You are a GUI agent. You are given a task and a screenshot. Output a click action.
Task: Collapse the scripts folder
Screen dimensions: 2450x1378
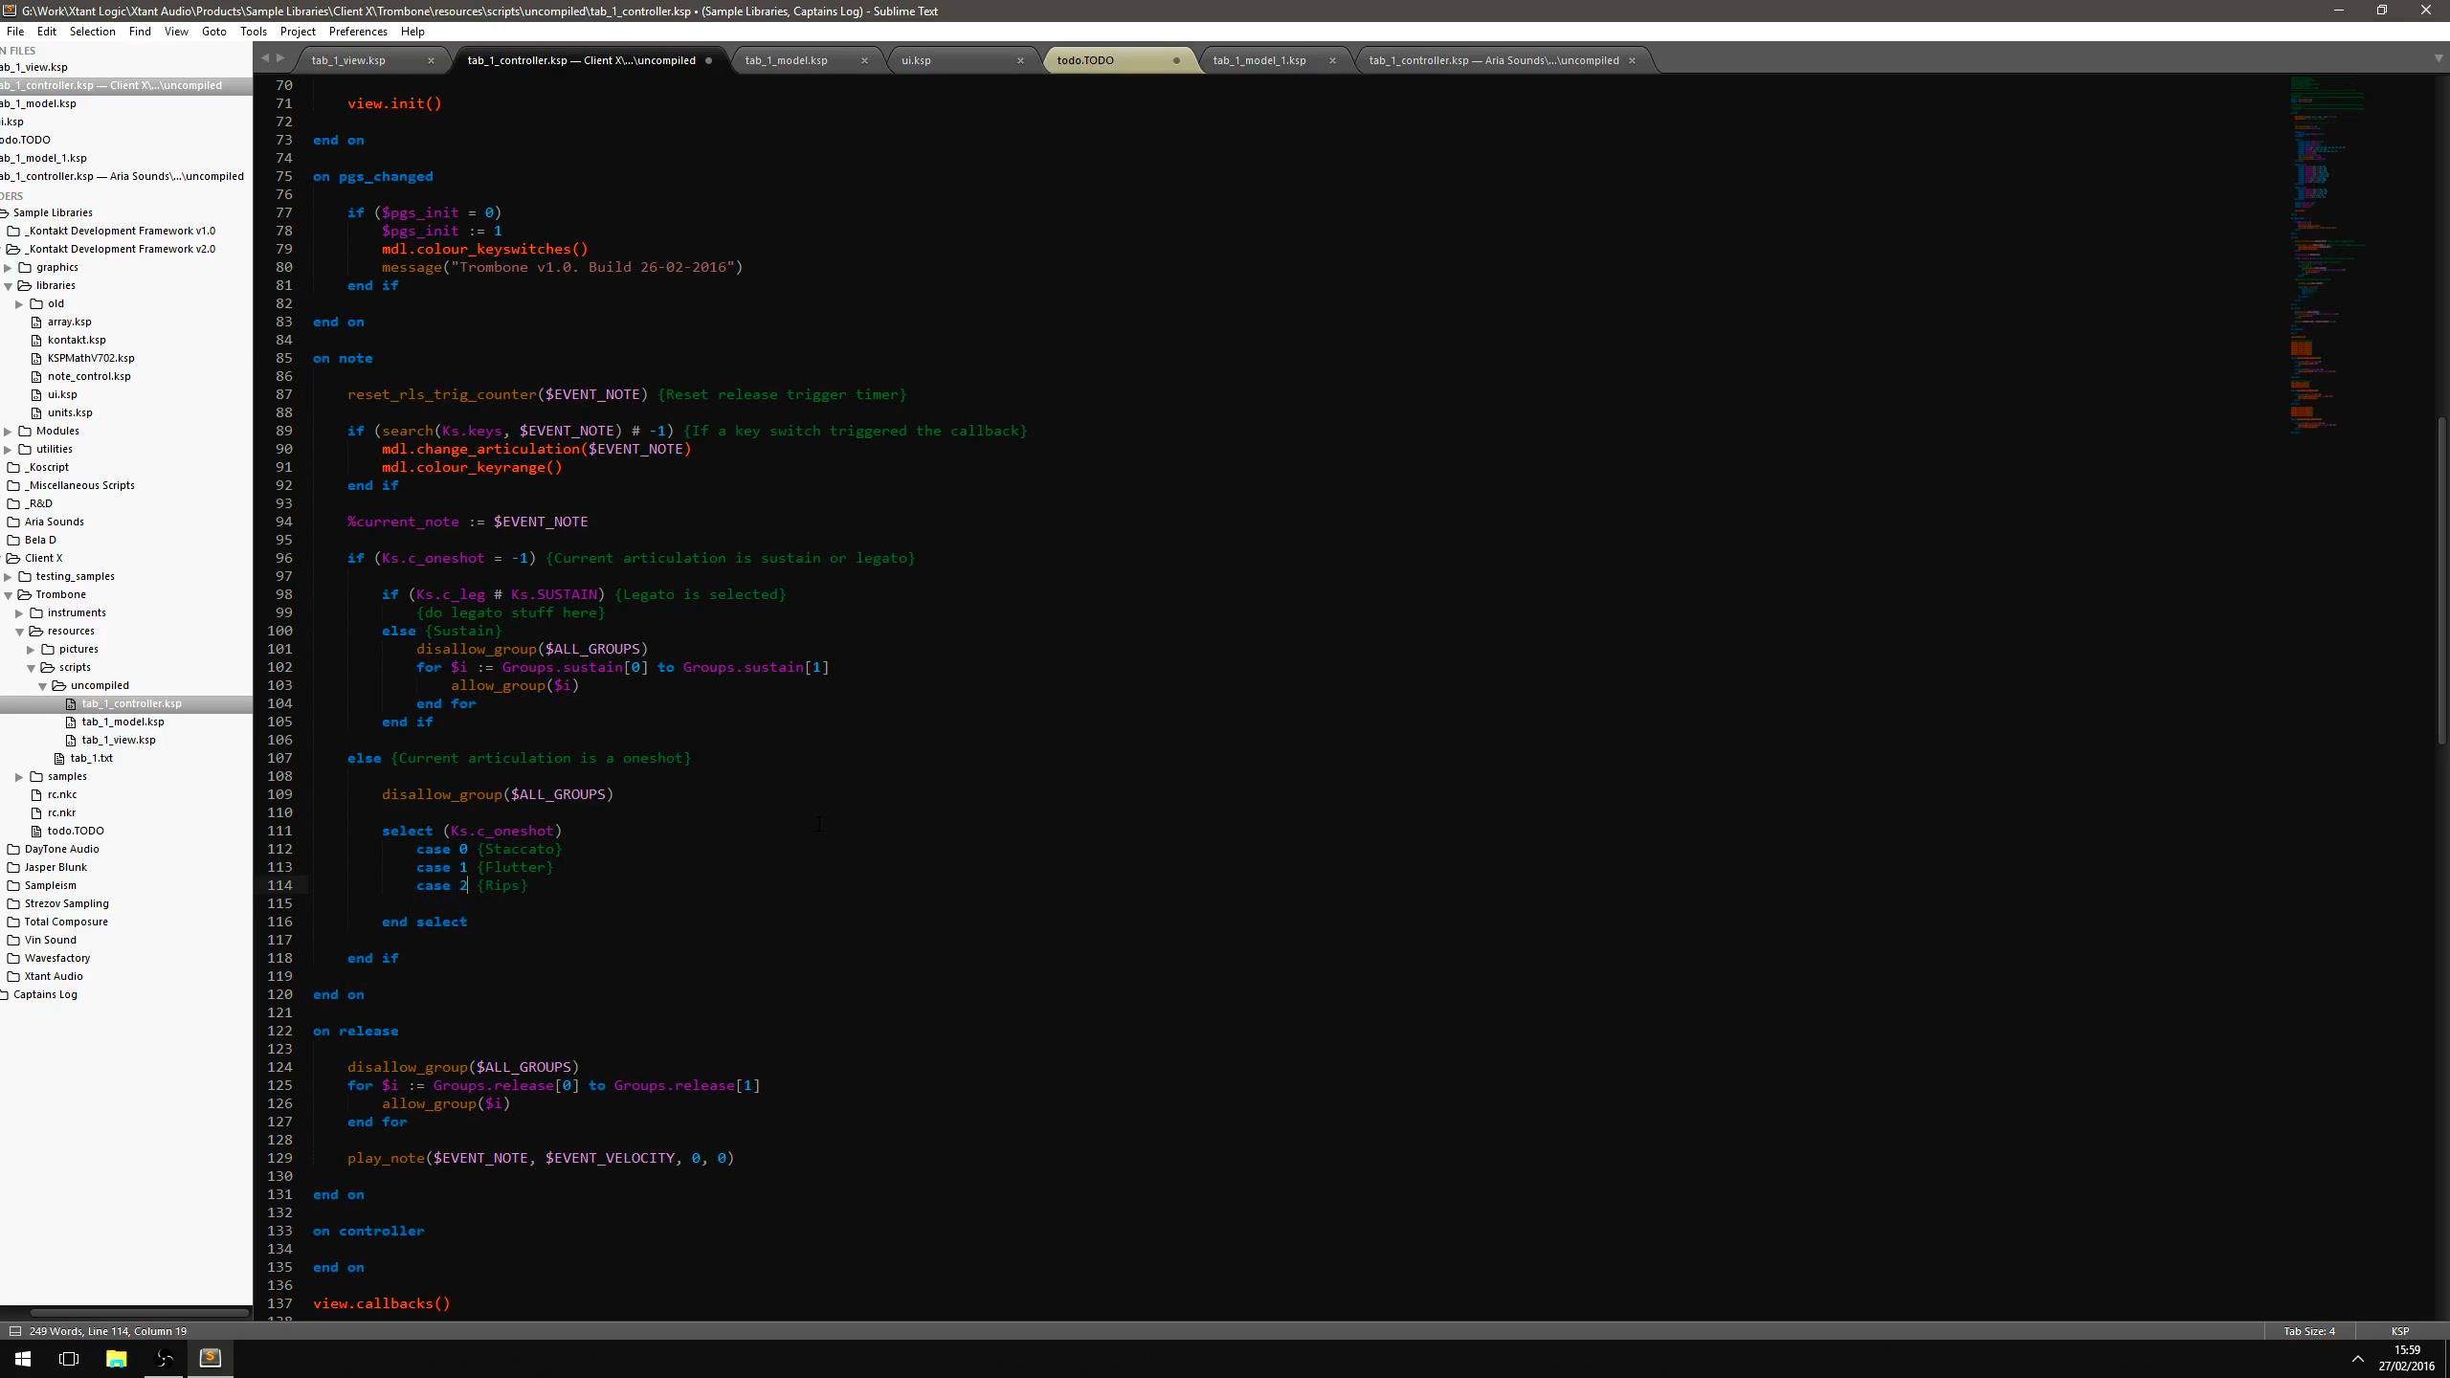click(31, 668)
